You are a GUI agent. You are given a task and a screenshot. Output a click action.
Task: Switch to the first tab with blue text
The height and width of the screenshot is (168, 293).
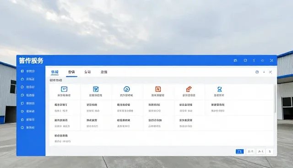point(55,72)
